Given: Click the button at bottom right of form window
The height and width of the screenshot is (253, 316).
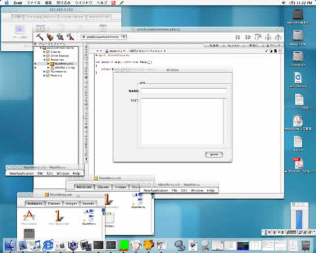Looking at the screenshot, I should click(x=214, y=155).
